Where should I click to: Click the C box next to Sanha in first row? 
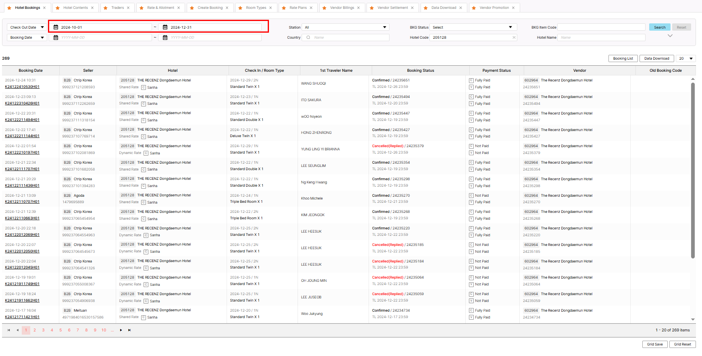click(x=144, y=87)
